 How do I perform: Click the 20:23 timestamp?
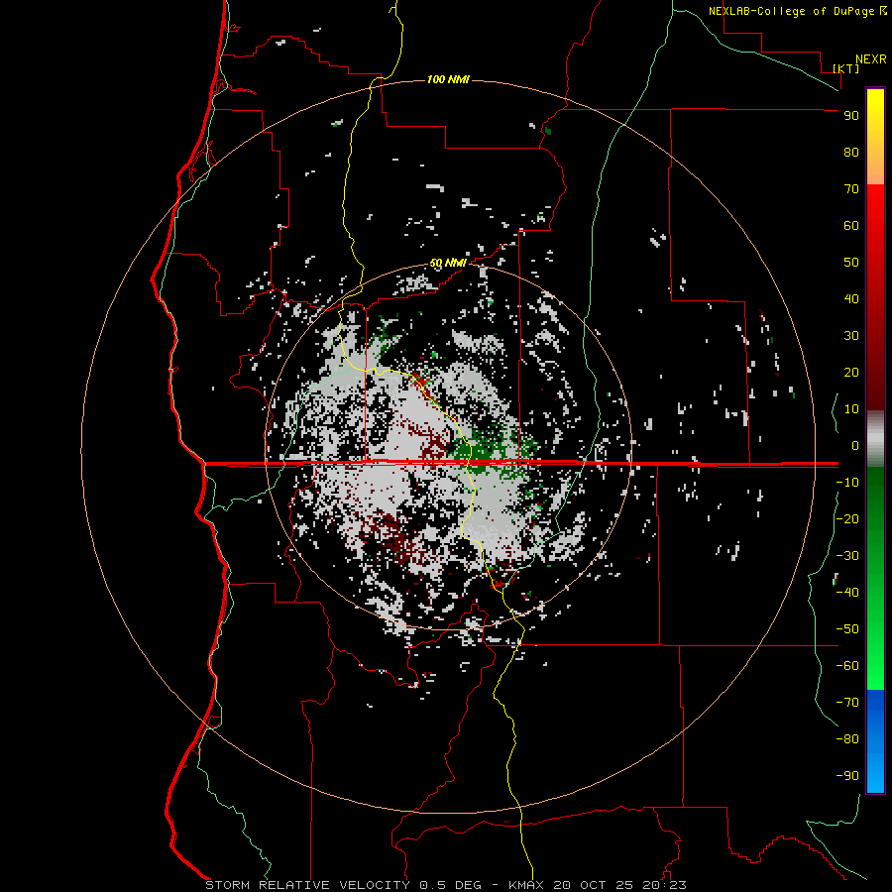click(x=664, y=885)
